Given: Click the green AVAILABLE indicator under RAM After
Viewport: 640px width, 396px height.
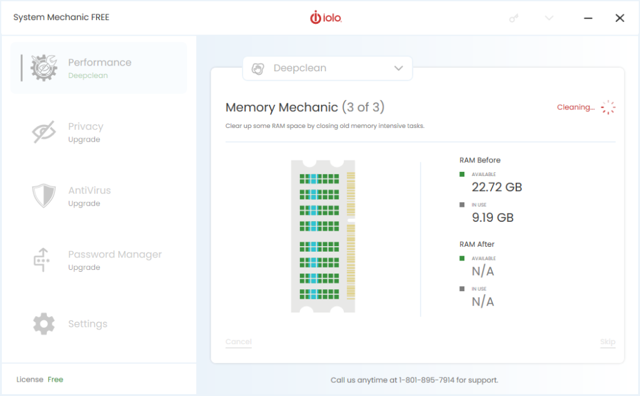Looking at the screenshot, I should pos(463,258).
